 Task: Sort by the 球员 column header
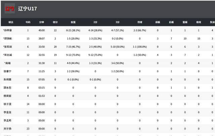click(11, 22)
